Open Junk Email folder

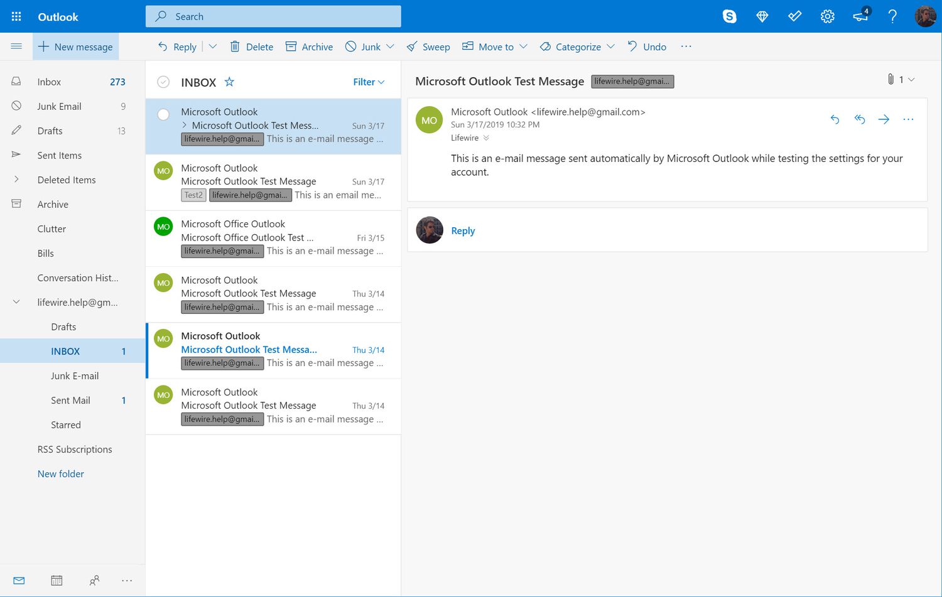[x=72, y=106]
